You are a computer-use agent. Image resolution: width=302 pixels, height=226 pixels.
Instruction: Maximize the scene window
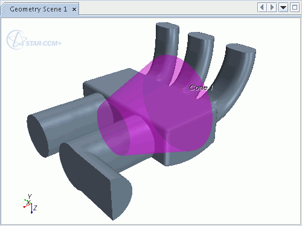295,8
